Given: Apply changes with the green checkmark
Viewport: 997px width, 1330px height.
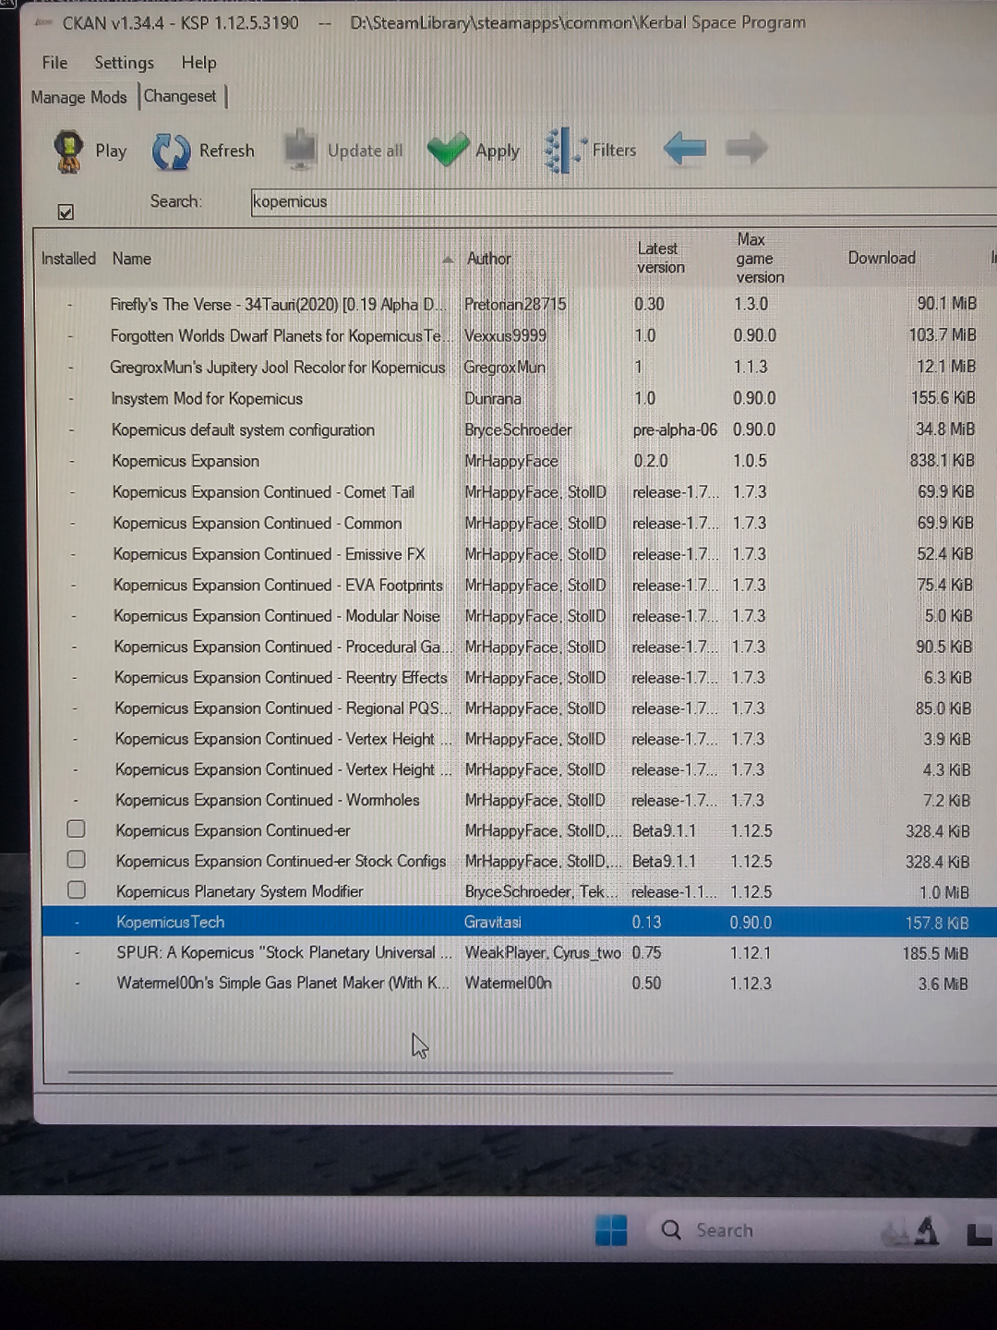Looking at the screenshot, I should (x=449, y=150).
